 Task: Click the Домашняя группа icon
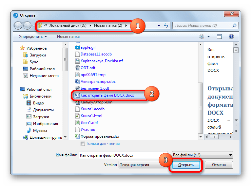[x=25, y=137]
